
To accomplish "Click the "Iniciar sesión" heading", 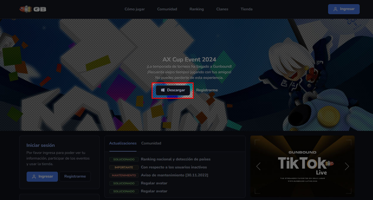I will coord(40,145).
